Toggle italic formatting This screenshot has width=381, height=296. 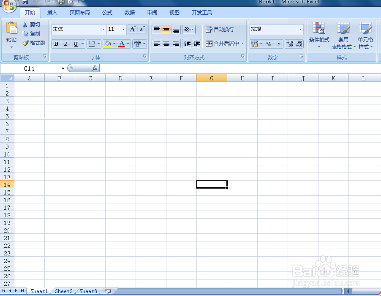tap(66, 44)
